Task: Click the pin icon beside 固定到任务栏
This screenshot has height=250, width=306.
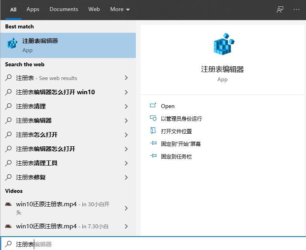Action: 153,156
